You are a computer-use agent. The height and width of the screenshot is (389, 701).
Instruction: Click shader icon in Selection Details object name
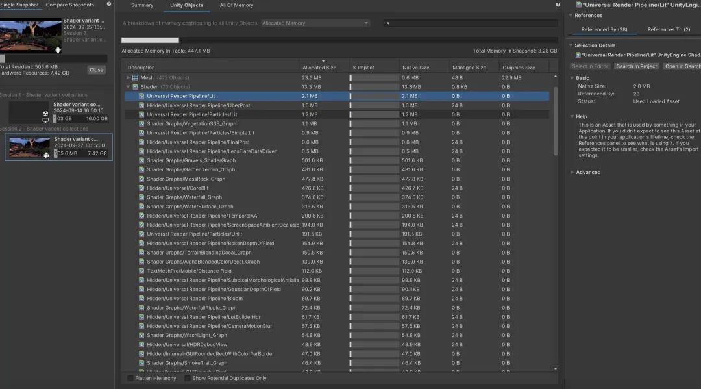[x=578, y=55]
